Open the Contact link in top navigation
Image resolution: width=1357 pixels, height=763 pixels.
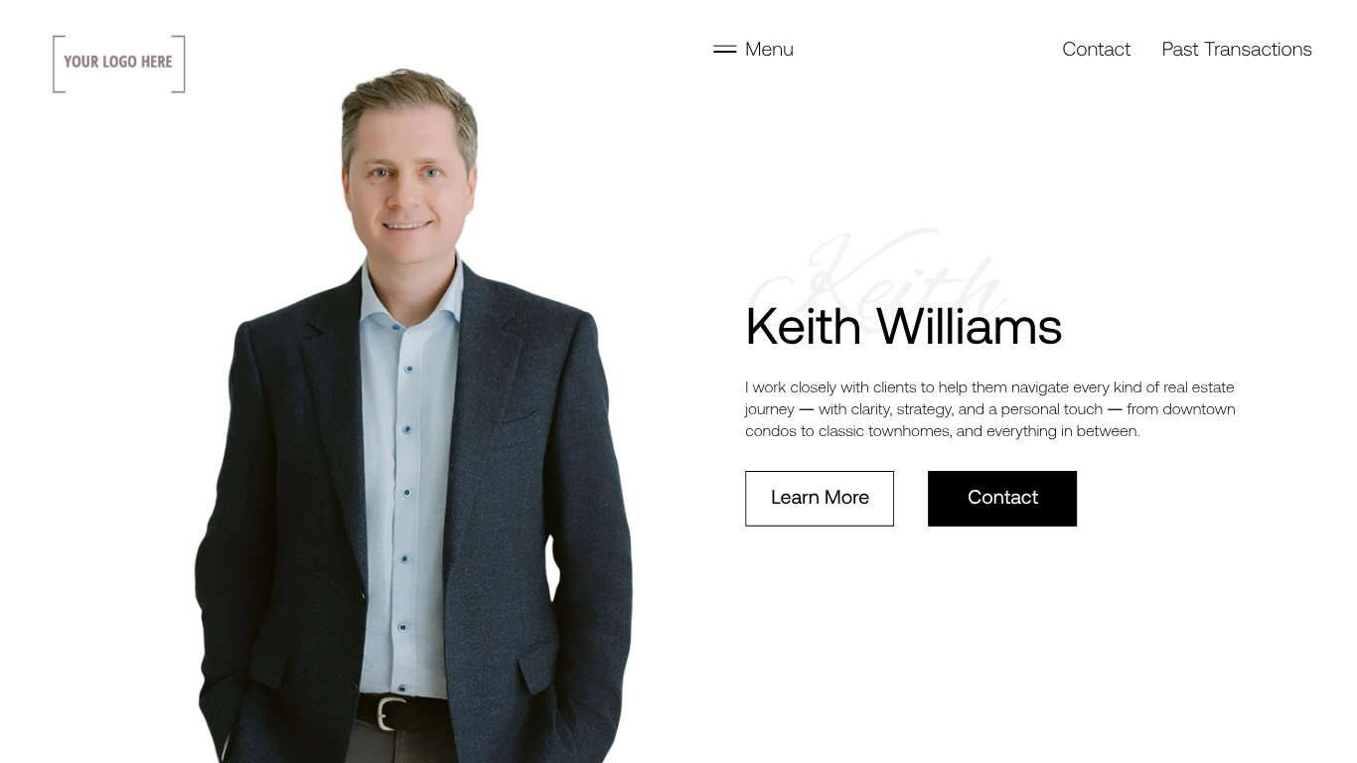click(x=1096, y=49)
